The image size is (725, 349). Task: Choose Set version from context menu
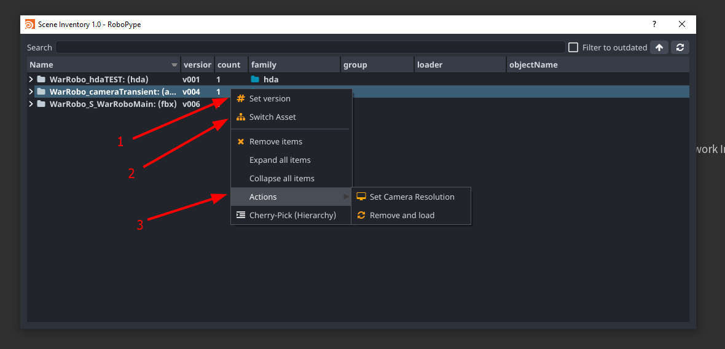pyautogui.click(x=291, y=98)
